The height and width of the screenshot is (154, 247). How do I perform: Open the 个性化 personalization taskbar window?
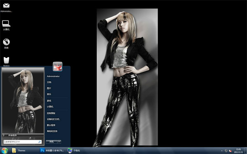click(74, 151)
